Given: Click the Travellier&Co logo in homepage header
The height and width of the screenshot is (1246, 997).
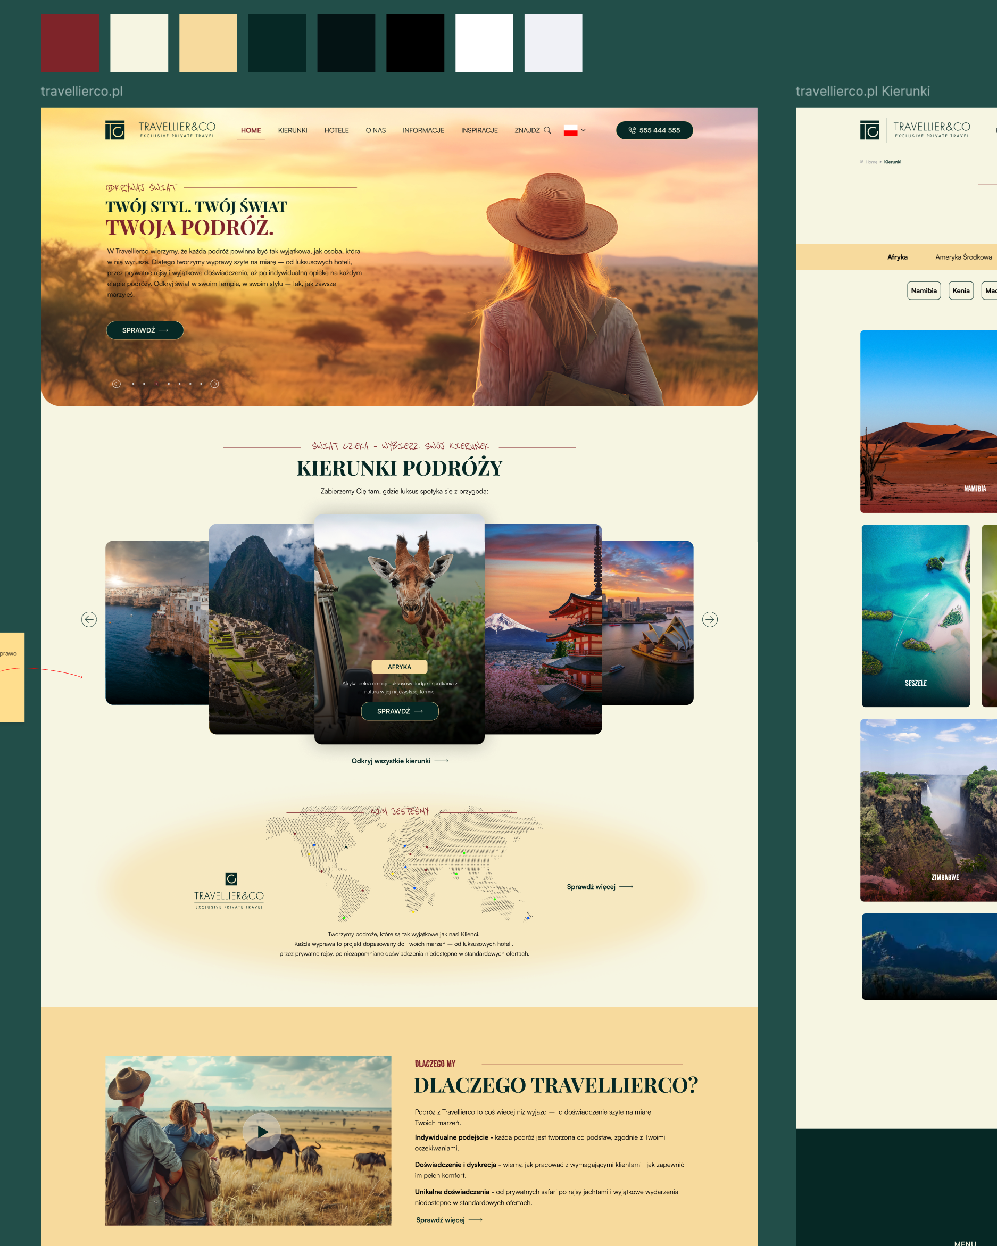Looking at the screenshot, I should pos(160,130).
